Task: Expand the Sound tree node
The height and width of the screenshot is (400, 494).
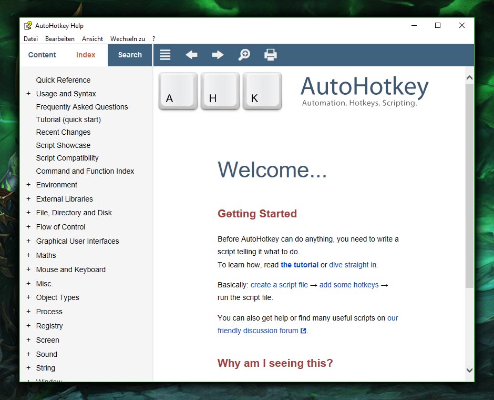Action: pyautogui.click(x=28, y=354)
